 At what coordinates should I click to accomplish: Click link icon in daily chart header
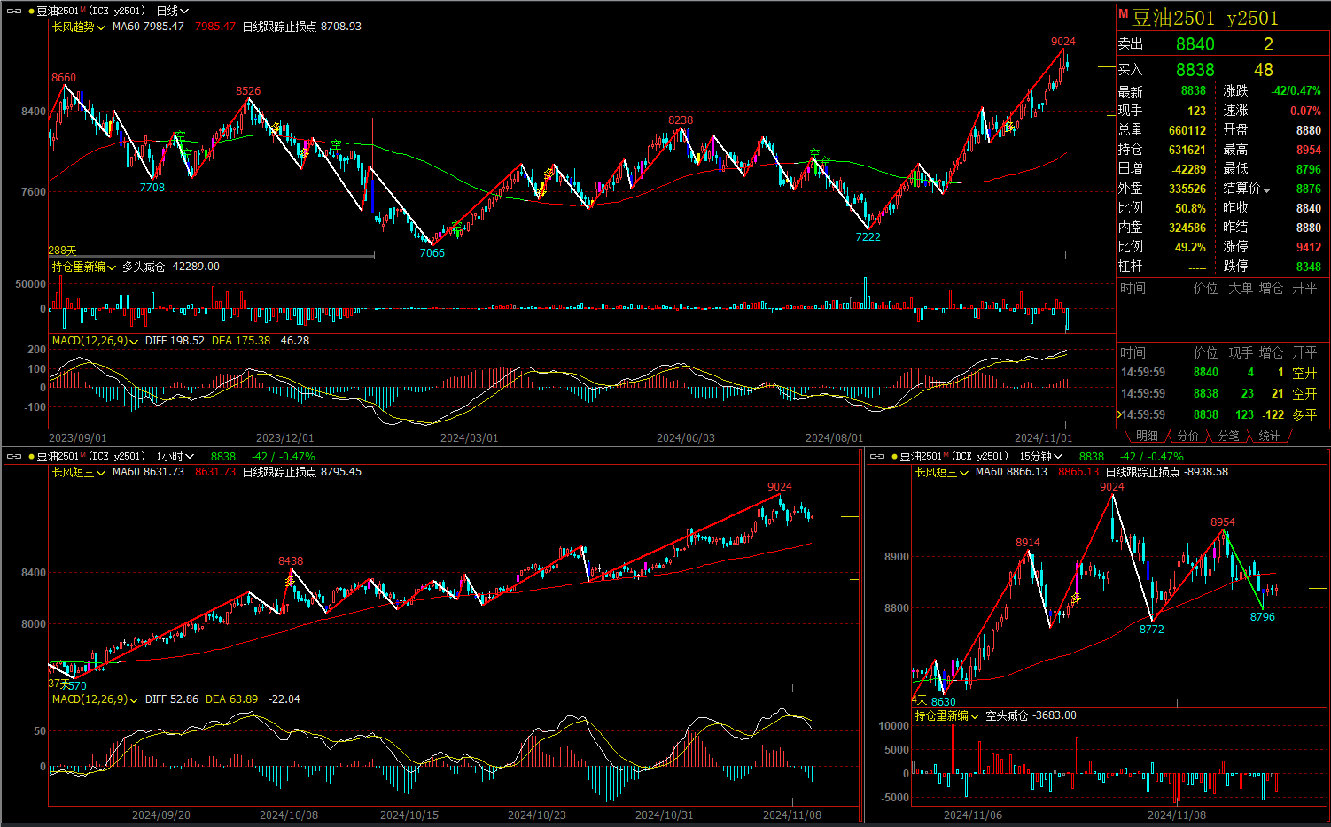pos(14,11)
